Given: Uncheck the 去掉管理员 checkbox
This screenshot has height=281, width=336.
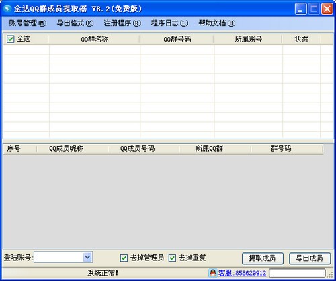Looking at the screenshot, I should point(124,258).
